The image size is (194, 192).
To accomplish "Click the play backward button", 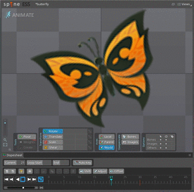I will coord(17,179).
